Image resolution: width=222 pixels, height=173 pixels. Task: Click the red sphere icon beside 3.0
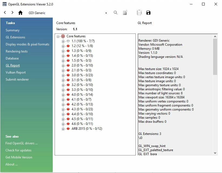tap(68, 75)
